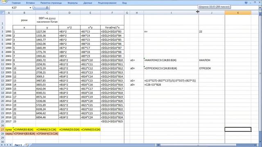The image size is (262, 147).
Task: Select cell with formula =C28-I15*B28
Action: [171, 85]
